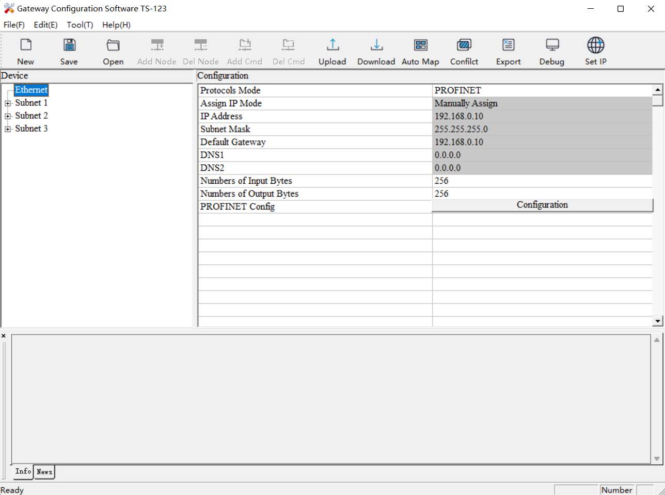
Task: Open a project with the Open icon
Action: click(x=113, y=51)
